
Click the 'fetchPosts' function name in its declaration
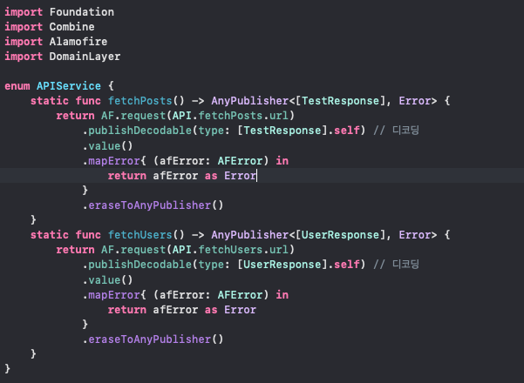[140, 101]
